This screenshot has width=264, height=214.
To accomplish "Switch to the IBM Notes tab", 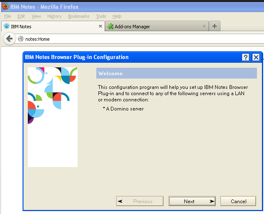I will click(53, 27).
